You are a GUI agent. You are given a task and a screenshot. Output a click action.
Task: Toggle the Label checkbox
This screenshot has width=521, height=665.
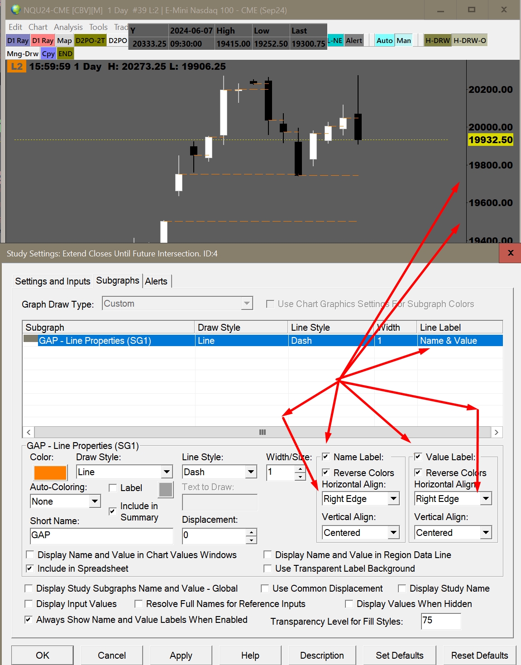[x=113, y=488]
